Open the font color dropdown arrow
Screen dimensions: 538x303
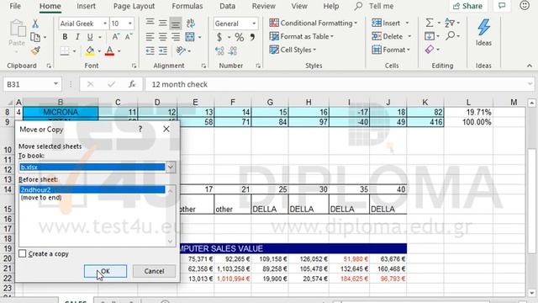(119, 51)
